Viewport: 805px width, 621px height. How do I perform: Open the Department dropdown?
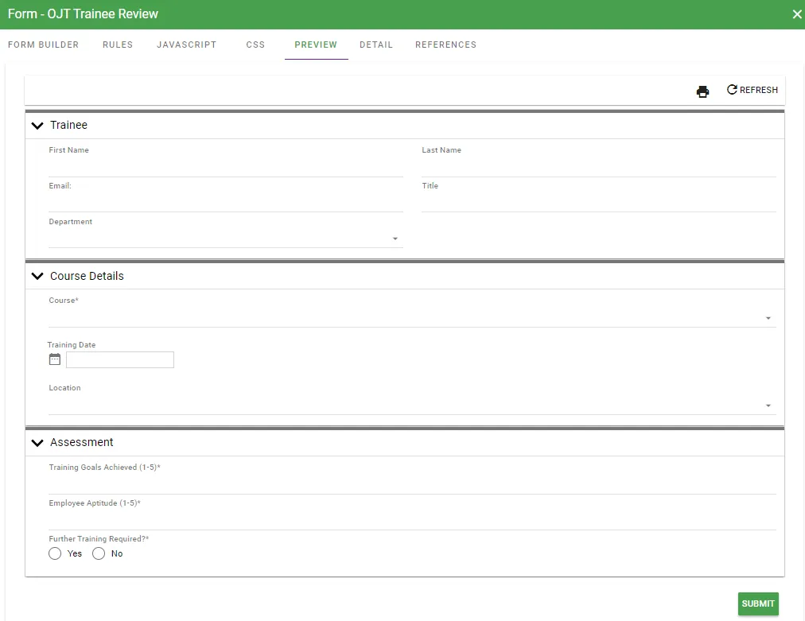coord(395,239)
